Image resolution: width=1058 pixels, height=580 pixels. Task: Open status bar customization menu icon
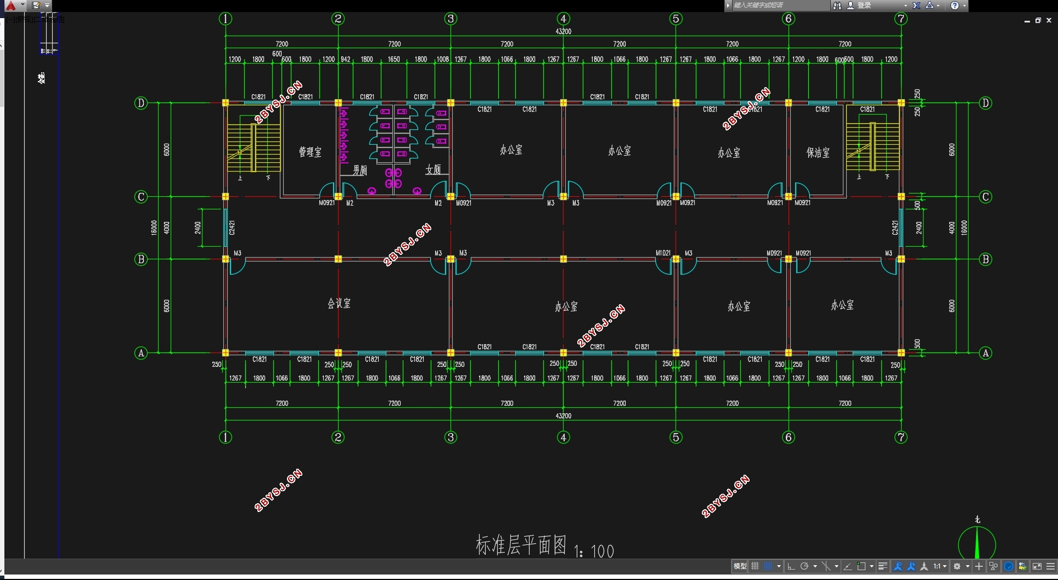(x=1050, y=566)
